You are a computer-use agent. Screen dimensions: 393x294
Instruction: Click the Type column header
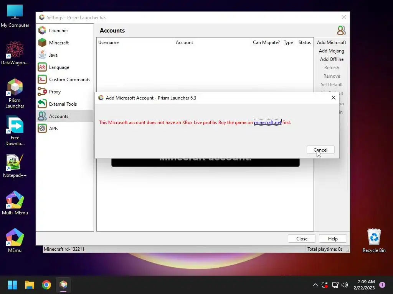(289, 42)
